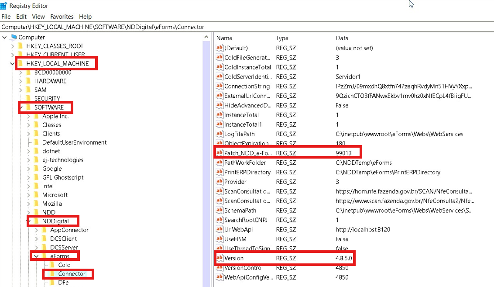The image size is (494, 287).
Task: Expand the Classes key
Action: point(29,125)
